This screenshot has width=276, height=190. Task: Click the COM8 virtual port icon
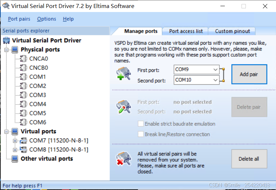[x=23, y=150]
